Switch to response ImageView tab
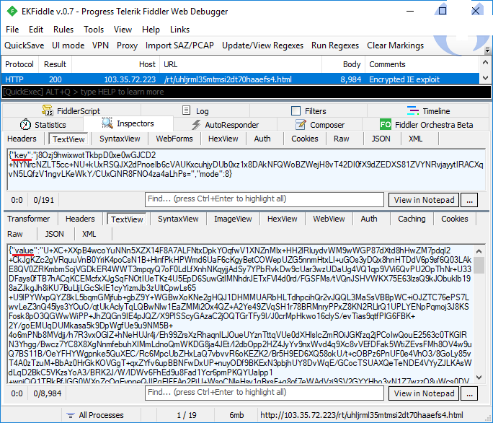Image resolution: width=493 pixels, height=423 pixels. tap(233, 219)
